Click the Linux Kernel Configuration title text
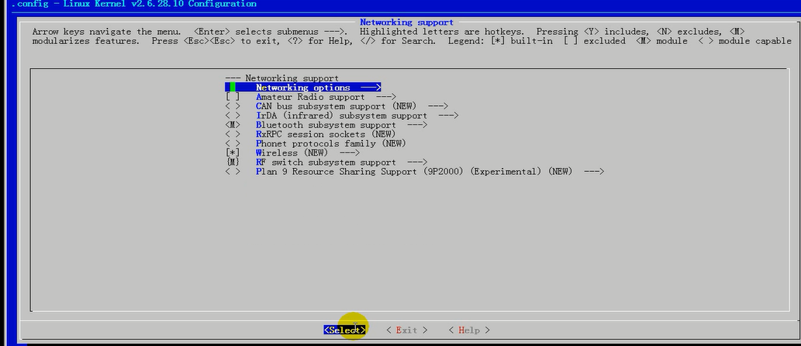Image resolution: width=801 pixels, height=346 pixels. 134,4
